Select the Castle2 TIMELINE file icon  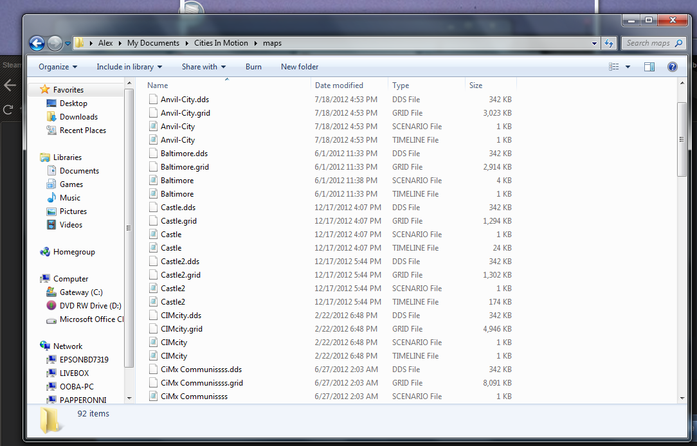[x=154, y=302]
